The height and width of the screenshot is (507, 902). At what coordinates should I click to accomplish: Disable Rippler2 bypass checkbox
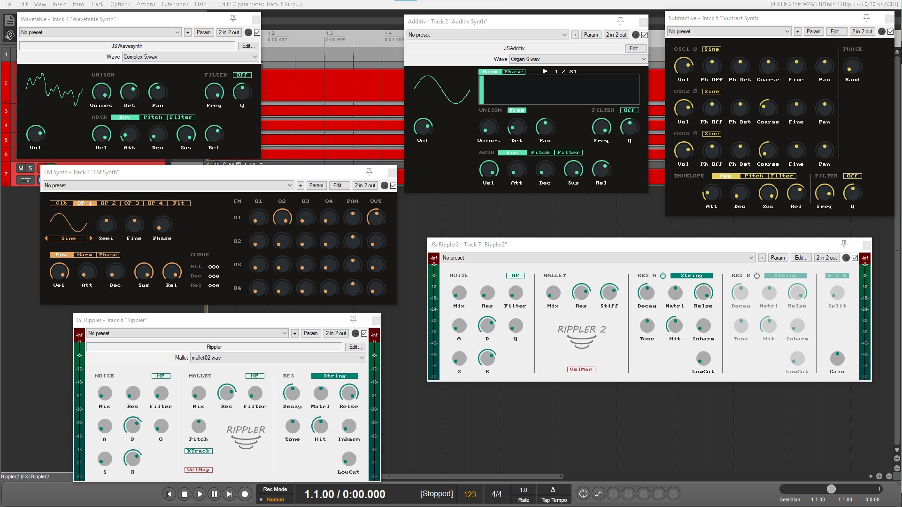(x=855, y=258)
